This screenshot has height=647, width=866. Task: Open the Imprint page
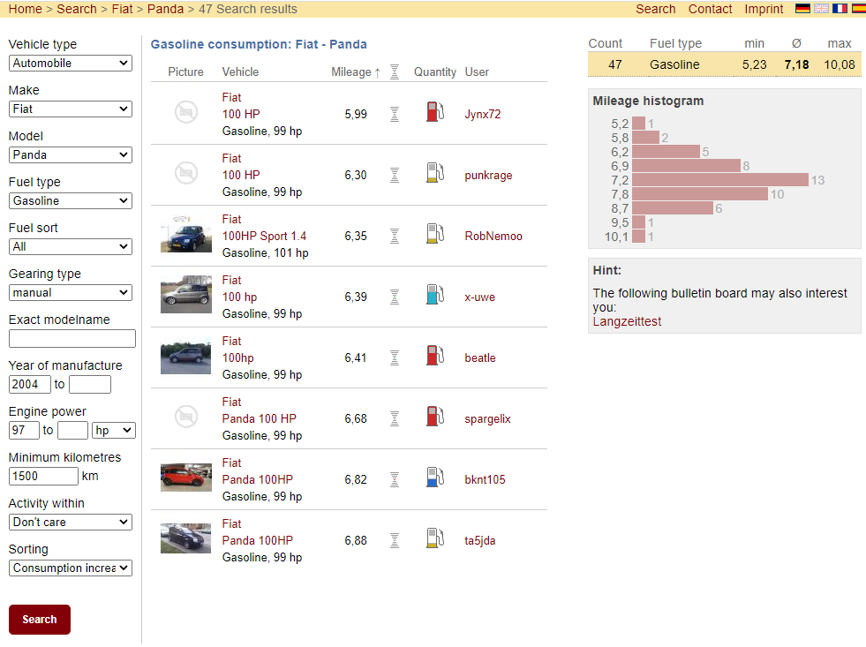tap(764, 9)
